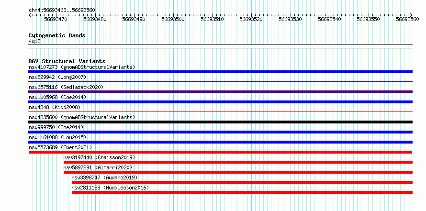426x211 pixels.
Task: Click the left arrowhead of the ruler
Action: [x=30, y=15]
